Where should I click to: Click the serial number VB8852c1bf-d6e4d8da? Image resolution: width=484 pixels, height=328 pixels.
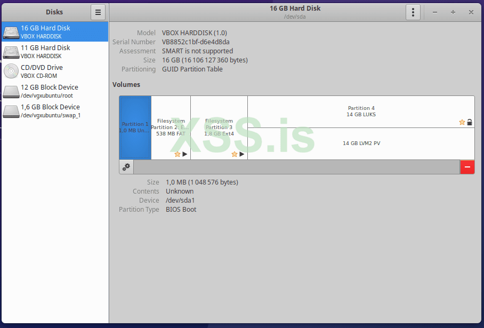[196, 42]
